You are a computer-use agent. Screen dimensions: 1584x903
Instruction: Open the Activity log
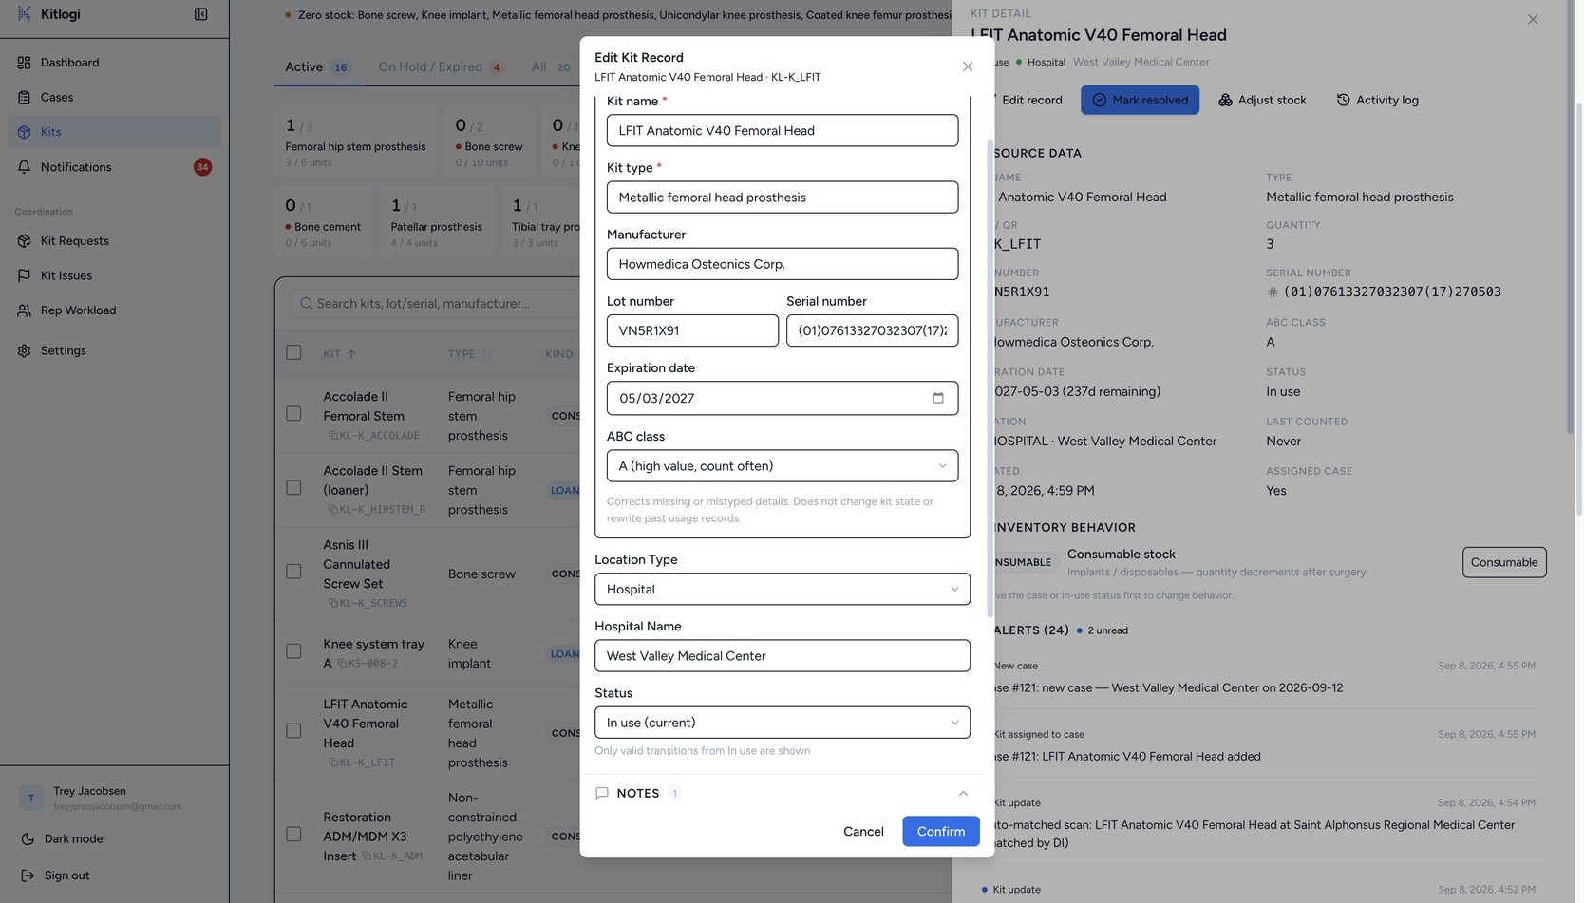tap(1377, 100)
